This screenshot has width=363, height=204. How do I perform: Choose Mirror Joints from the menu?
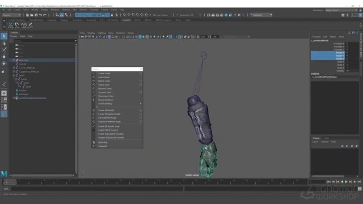click(x=104, y=81)
